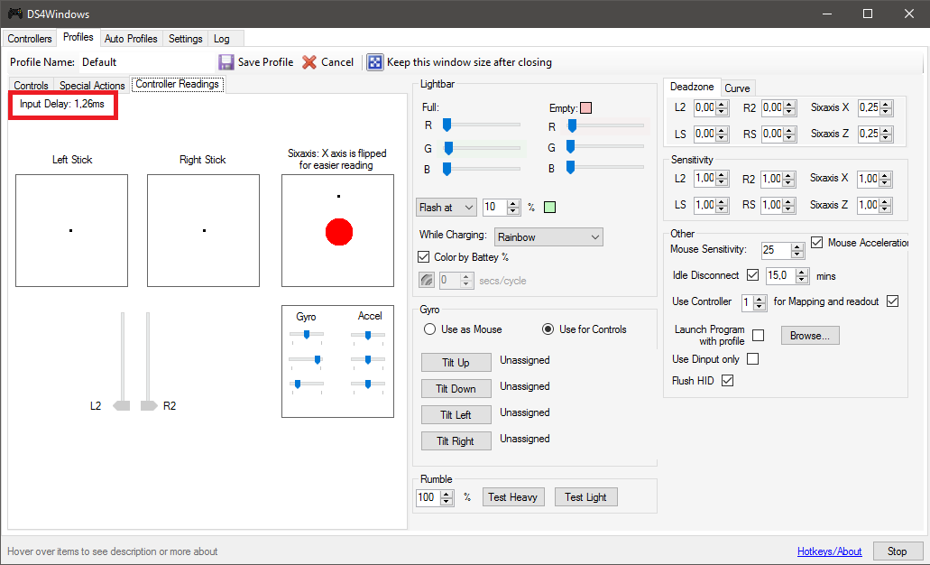Image resolution: width=930 pixels, height=565 pixels.
Task: Toggle Color by Battery % checkbox
Action: pos(423,257)
